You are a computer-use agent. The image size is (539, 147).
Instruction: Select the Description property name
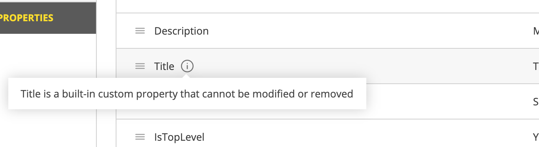coord(181,31)
